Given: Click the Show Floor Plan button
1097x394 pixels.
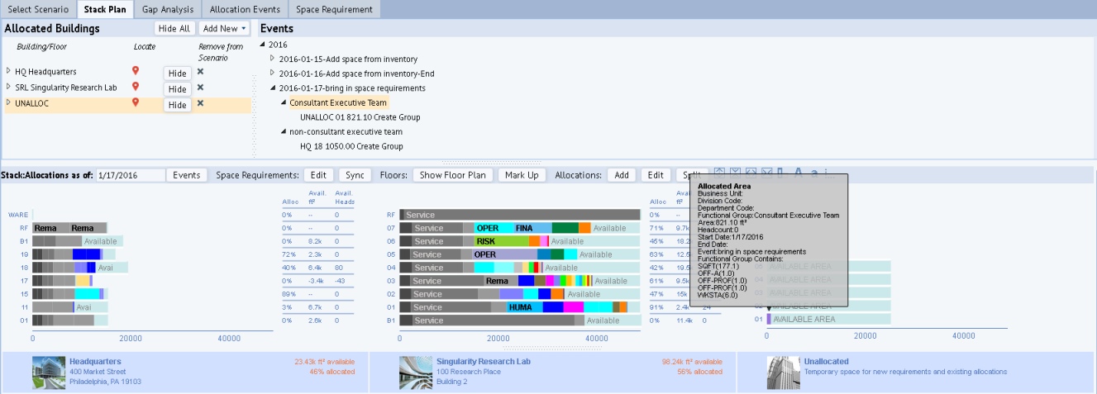Looking at the screenshot, I should [452, 175].
